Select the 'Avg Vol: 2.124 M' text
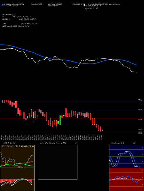The width and height of the screenshot is (144, 191). pyautogui.click(x=92, y=5)
